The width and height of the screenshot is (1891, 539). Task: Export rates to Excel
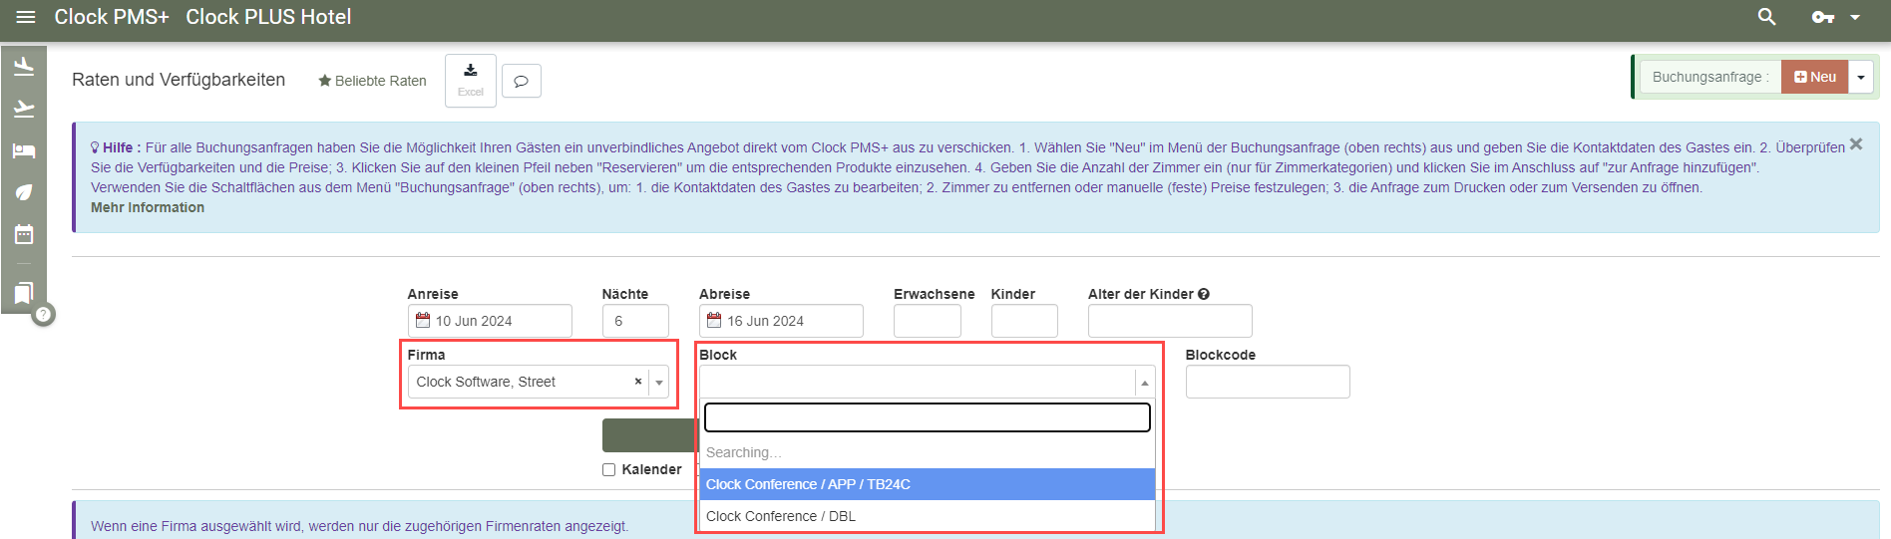pos(471,80)
